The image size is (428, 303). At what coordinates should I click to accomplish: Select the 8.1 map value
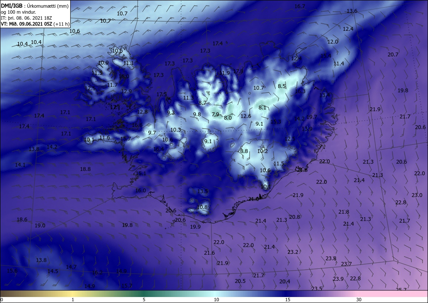tap(262, 108)
